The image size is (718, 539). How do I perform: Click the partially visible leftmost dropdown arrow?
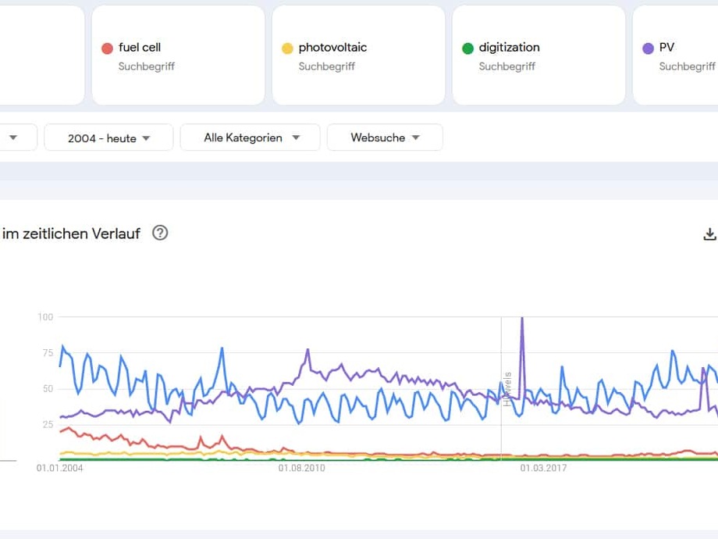click(x=13, y=137)
